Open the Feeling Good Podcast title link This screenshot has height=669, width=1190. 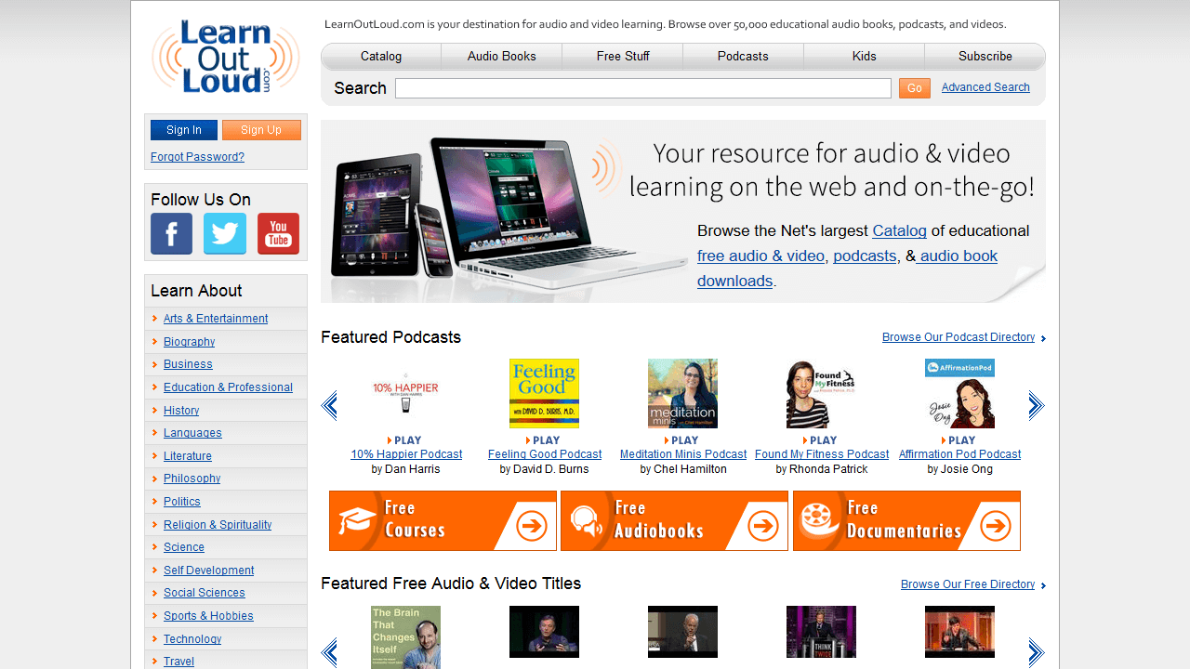point(545,454)
